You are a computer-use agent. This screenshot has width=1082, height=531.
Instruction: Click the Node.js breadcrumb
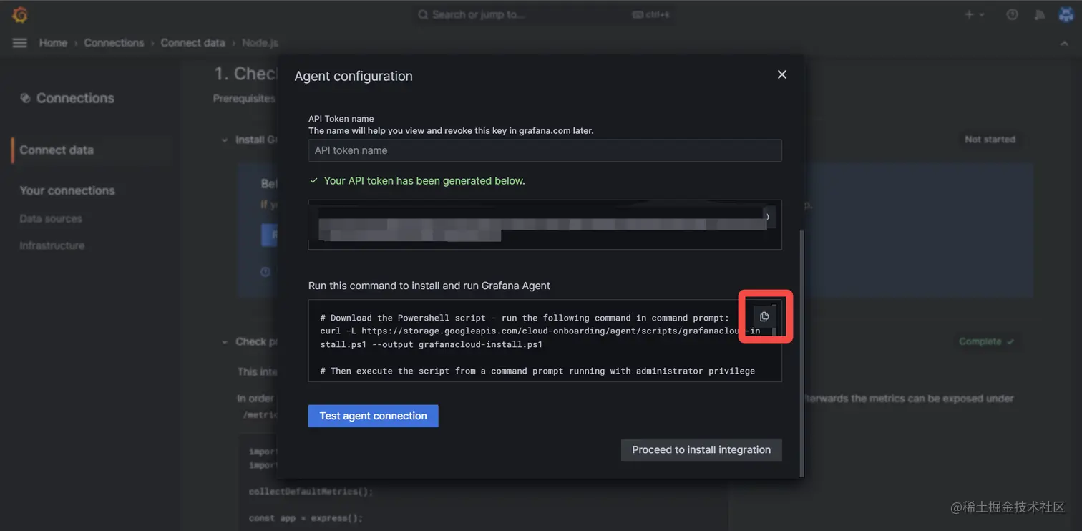(260, 43)
